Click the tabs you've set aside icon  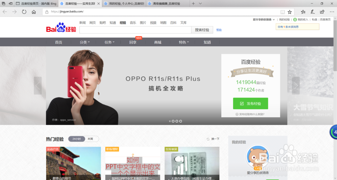3,3
